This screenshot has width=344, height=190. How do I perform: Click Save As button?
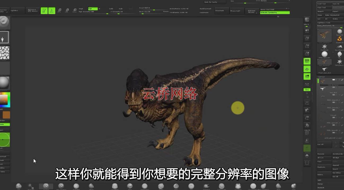coord(338,4)
